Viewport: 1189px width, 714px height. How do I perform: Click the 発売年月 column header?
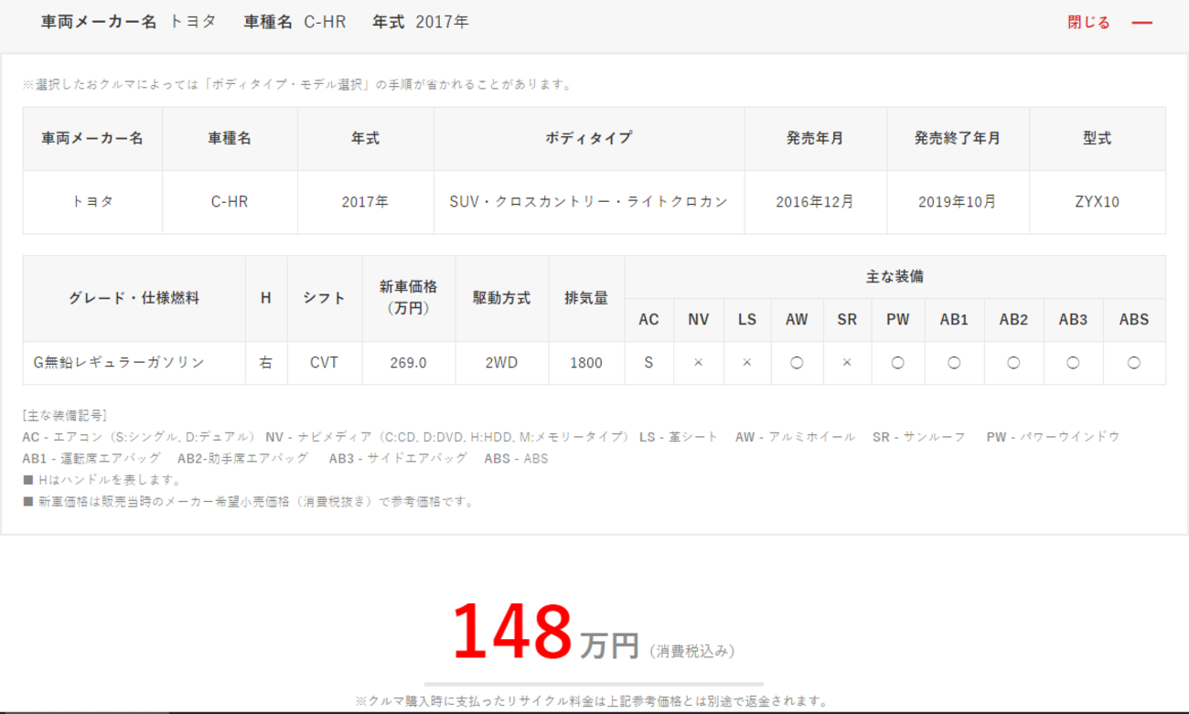[815, 139]
